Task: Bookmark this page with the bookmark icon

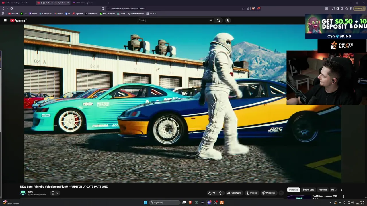Action: 103,9
